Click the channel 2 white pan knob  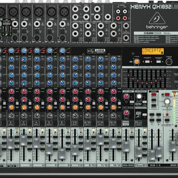tap(11, 116)
